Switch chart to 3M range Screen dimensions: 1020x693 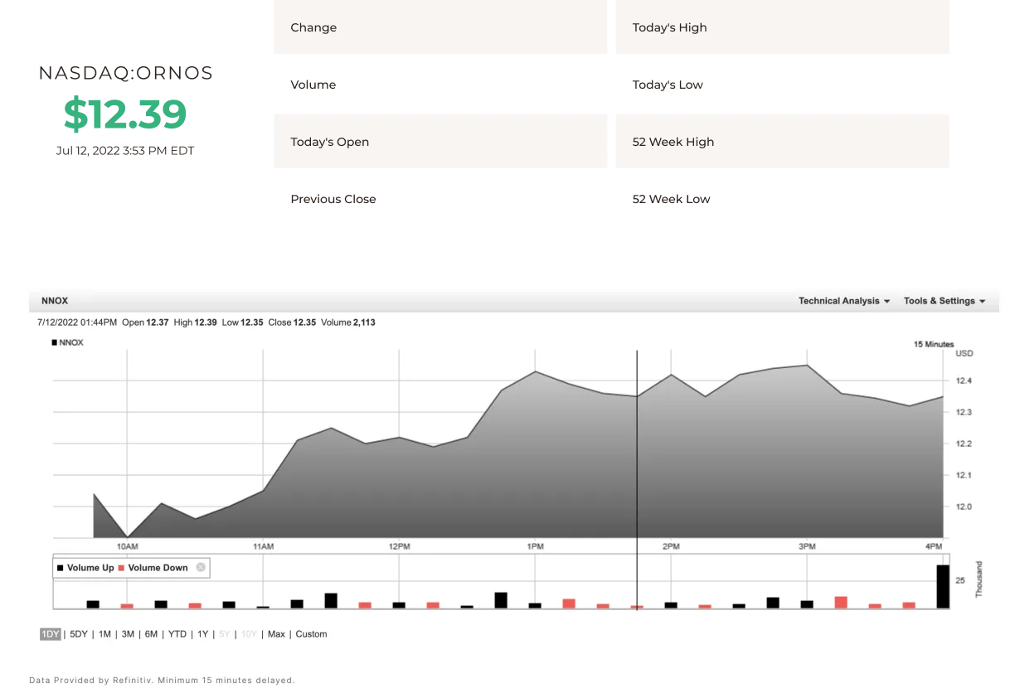click(128, 634)
